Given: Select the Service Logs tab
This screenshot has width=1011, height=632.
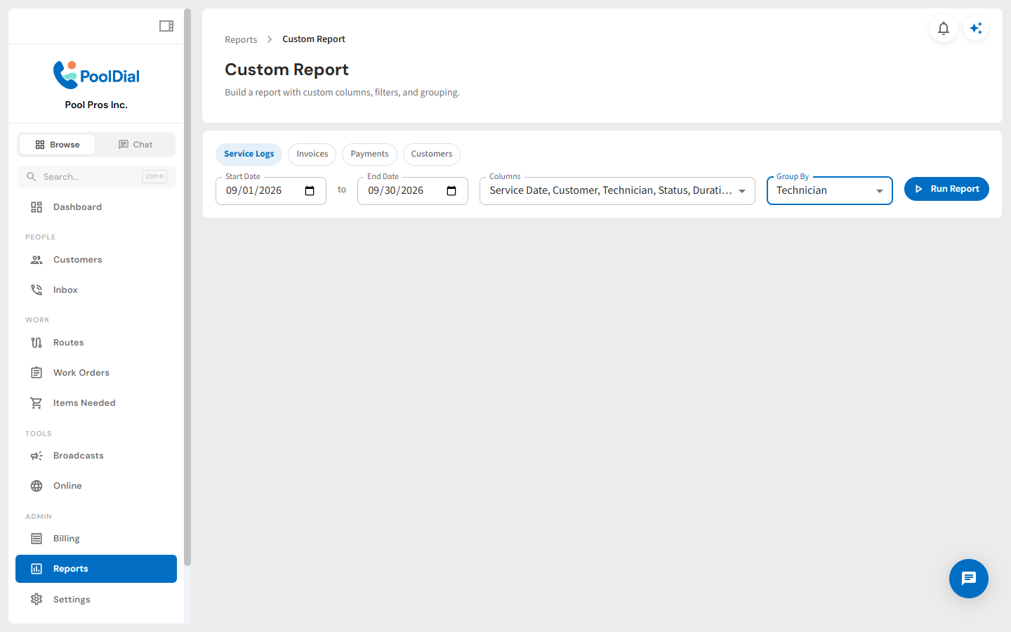Looking at the screenshot, I should coord(249,154).
